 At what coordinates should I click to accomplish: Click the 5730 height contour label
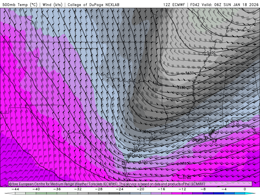tap(184, 163)
